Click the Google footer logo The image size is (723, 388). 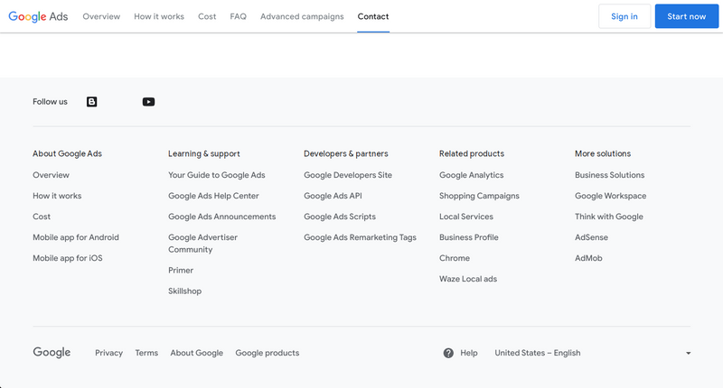[52, 353]
